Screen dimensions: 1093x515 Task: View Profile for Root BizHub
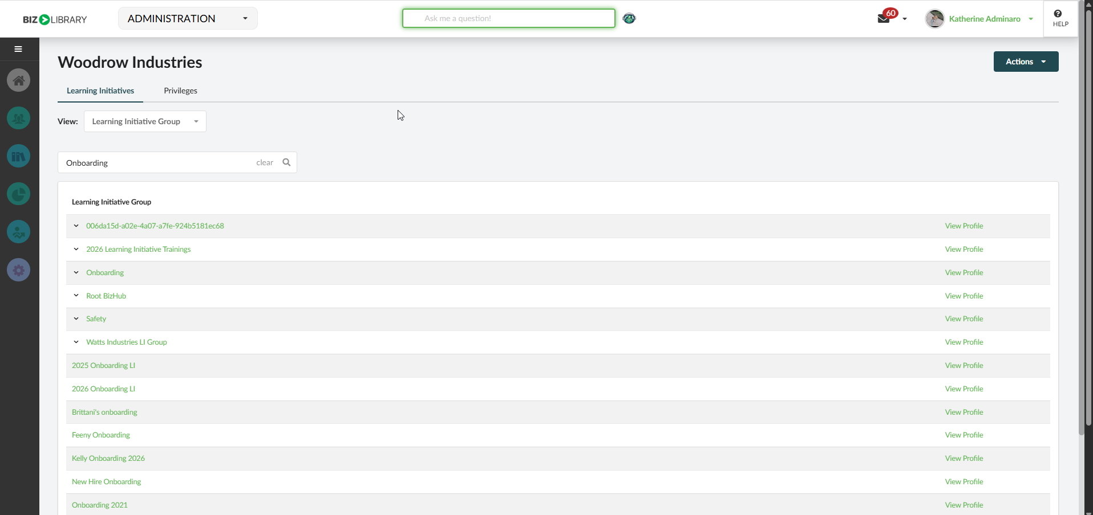coord(964,296)
